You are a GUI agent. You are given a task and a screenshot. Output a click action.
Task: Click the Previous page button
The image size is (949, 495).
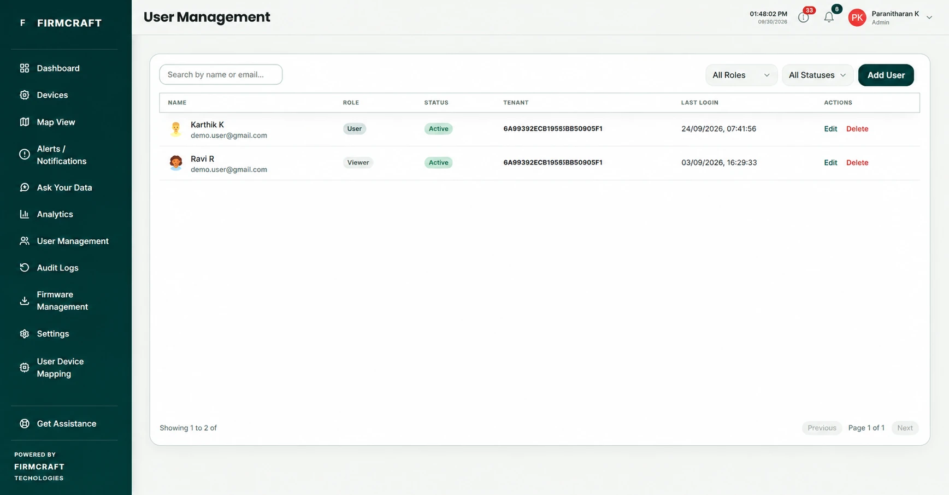tap(822, 428)
